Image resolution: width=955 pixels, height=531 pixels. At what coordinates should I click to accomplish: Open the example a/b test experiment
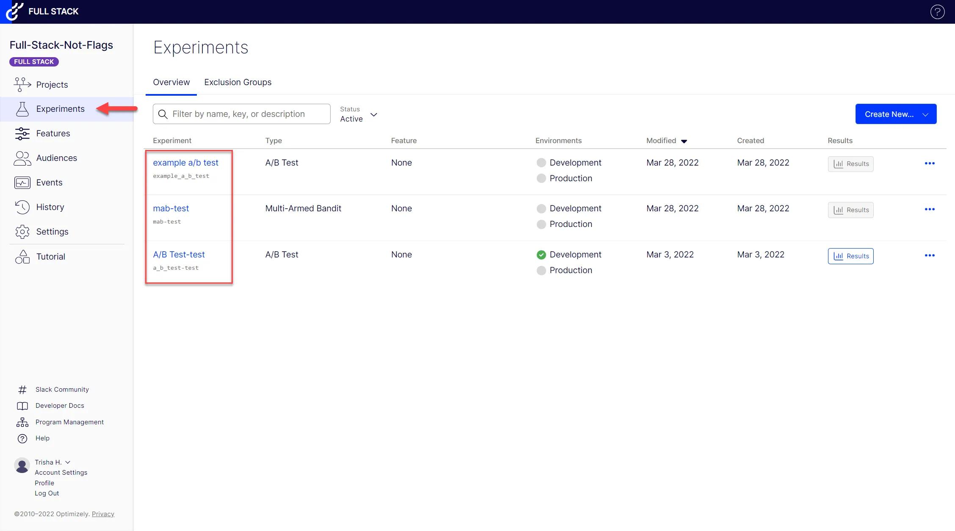pos(185,163)
